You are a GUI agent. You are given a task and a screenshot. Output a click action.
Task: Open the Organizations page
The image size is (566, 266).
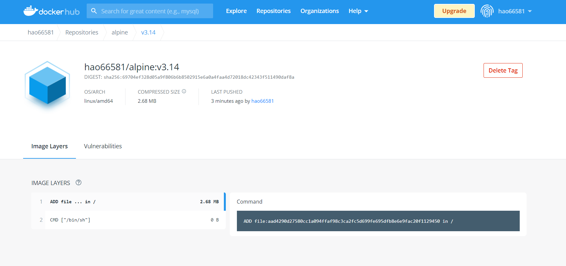pos(319,11)
